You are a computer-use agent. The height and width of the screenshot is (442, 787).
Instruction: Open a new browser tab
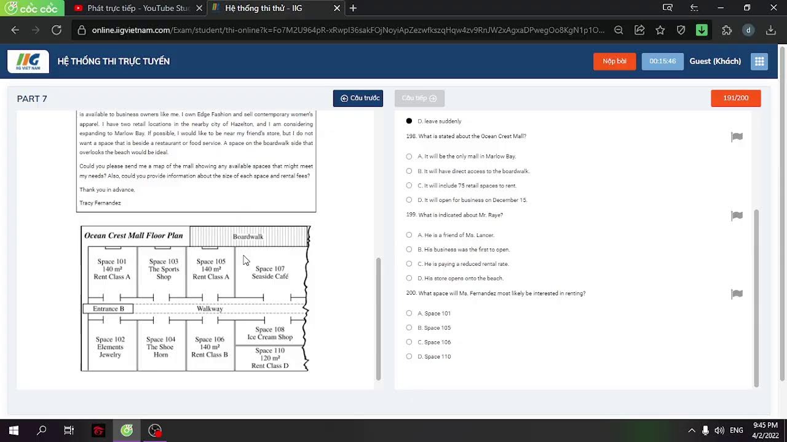click(353, 9)
